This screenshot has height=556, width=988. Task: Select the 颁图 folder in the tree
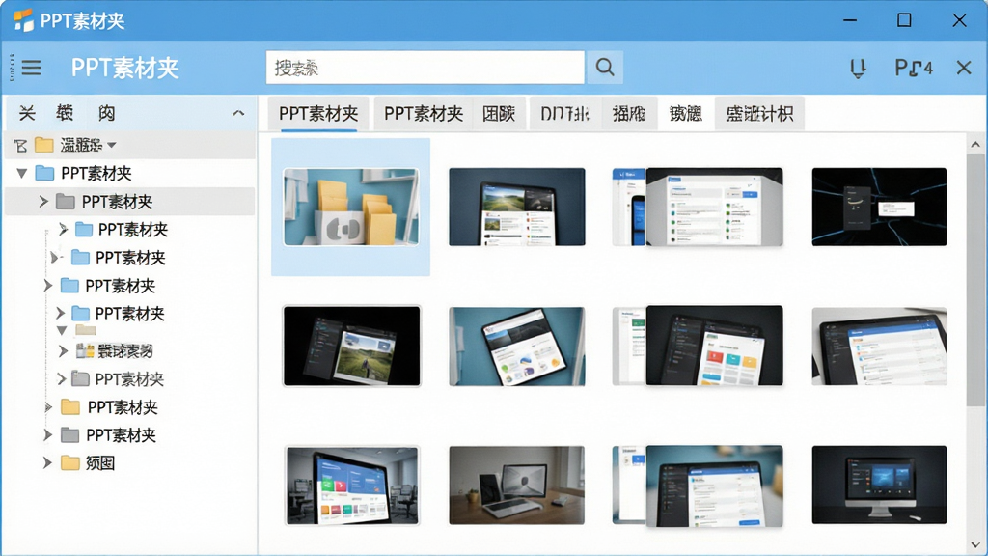(x=100, y=463)
